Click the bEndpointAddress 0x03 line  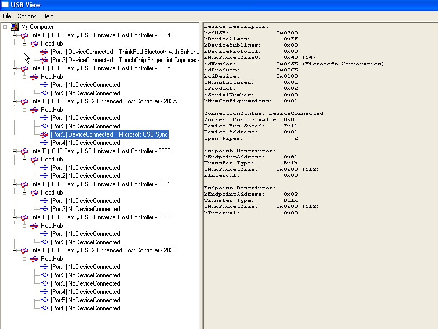point(251,194)
